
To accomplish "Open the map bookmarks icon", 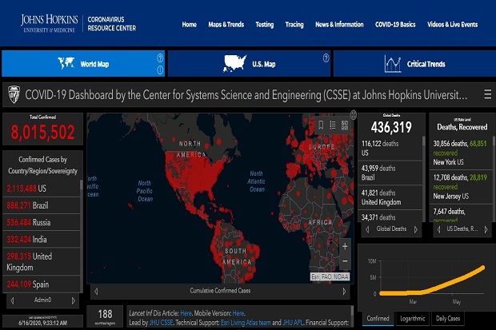I will tap(321, 125).
